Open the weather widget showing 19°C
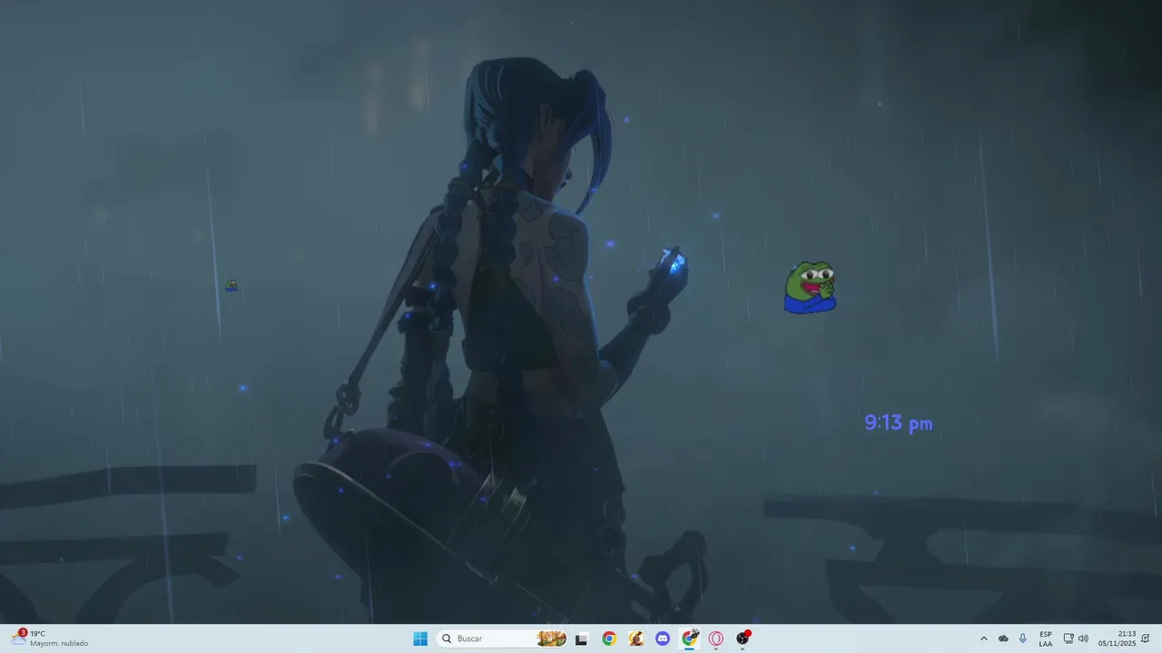This screenshot has height=653, width=1162. 50,638
